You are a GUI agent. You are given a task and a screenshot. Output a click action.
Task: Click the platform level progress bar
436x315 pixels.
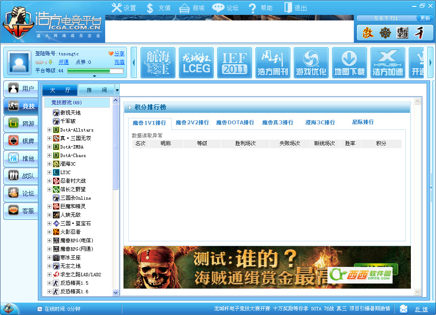click(95, 71)
